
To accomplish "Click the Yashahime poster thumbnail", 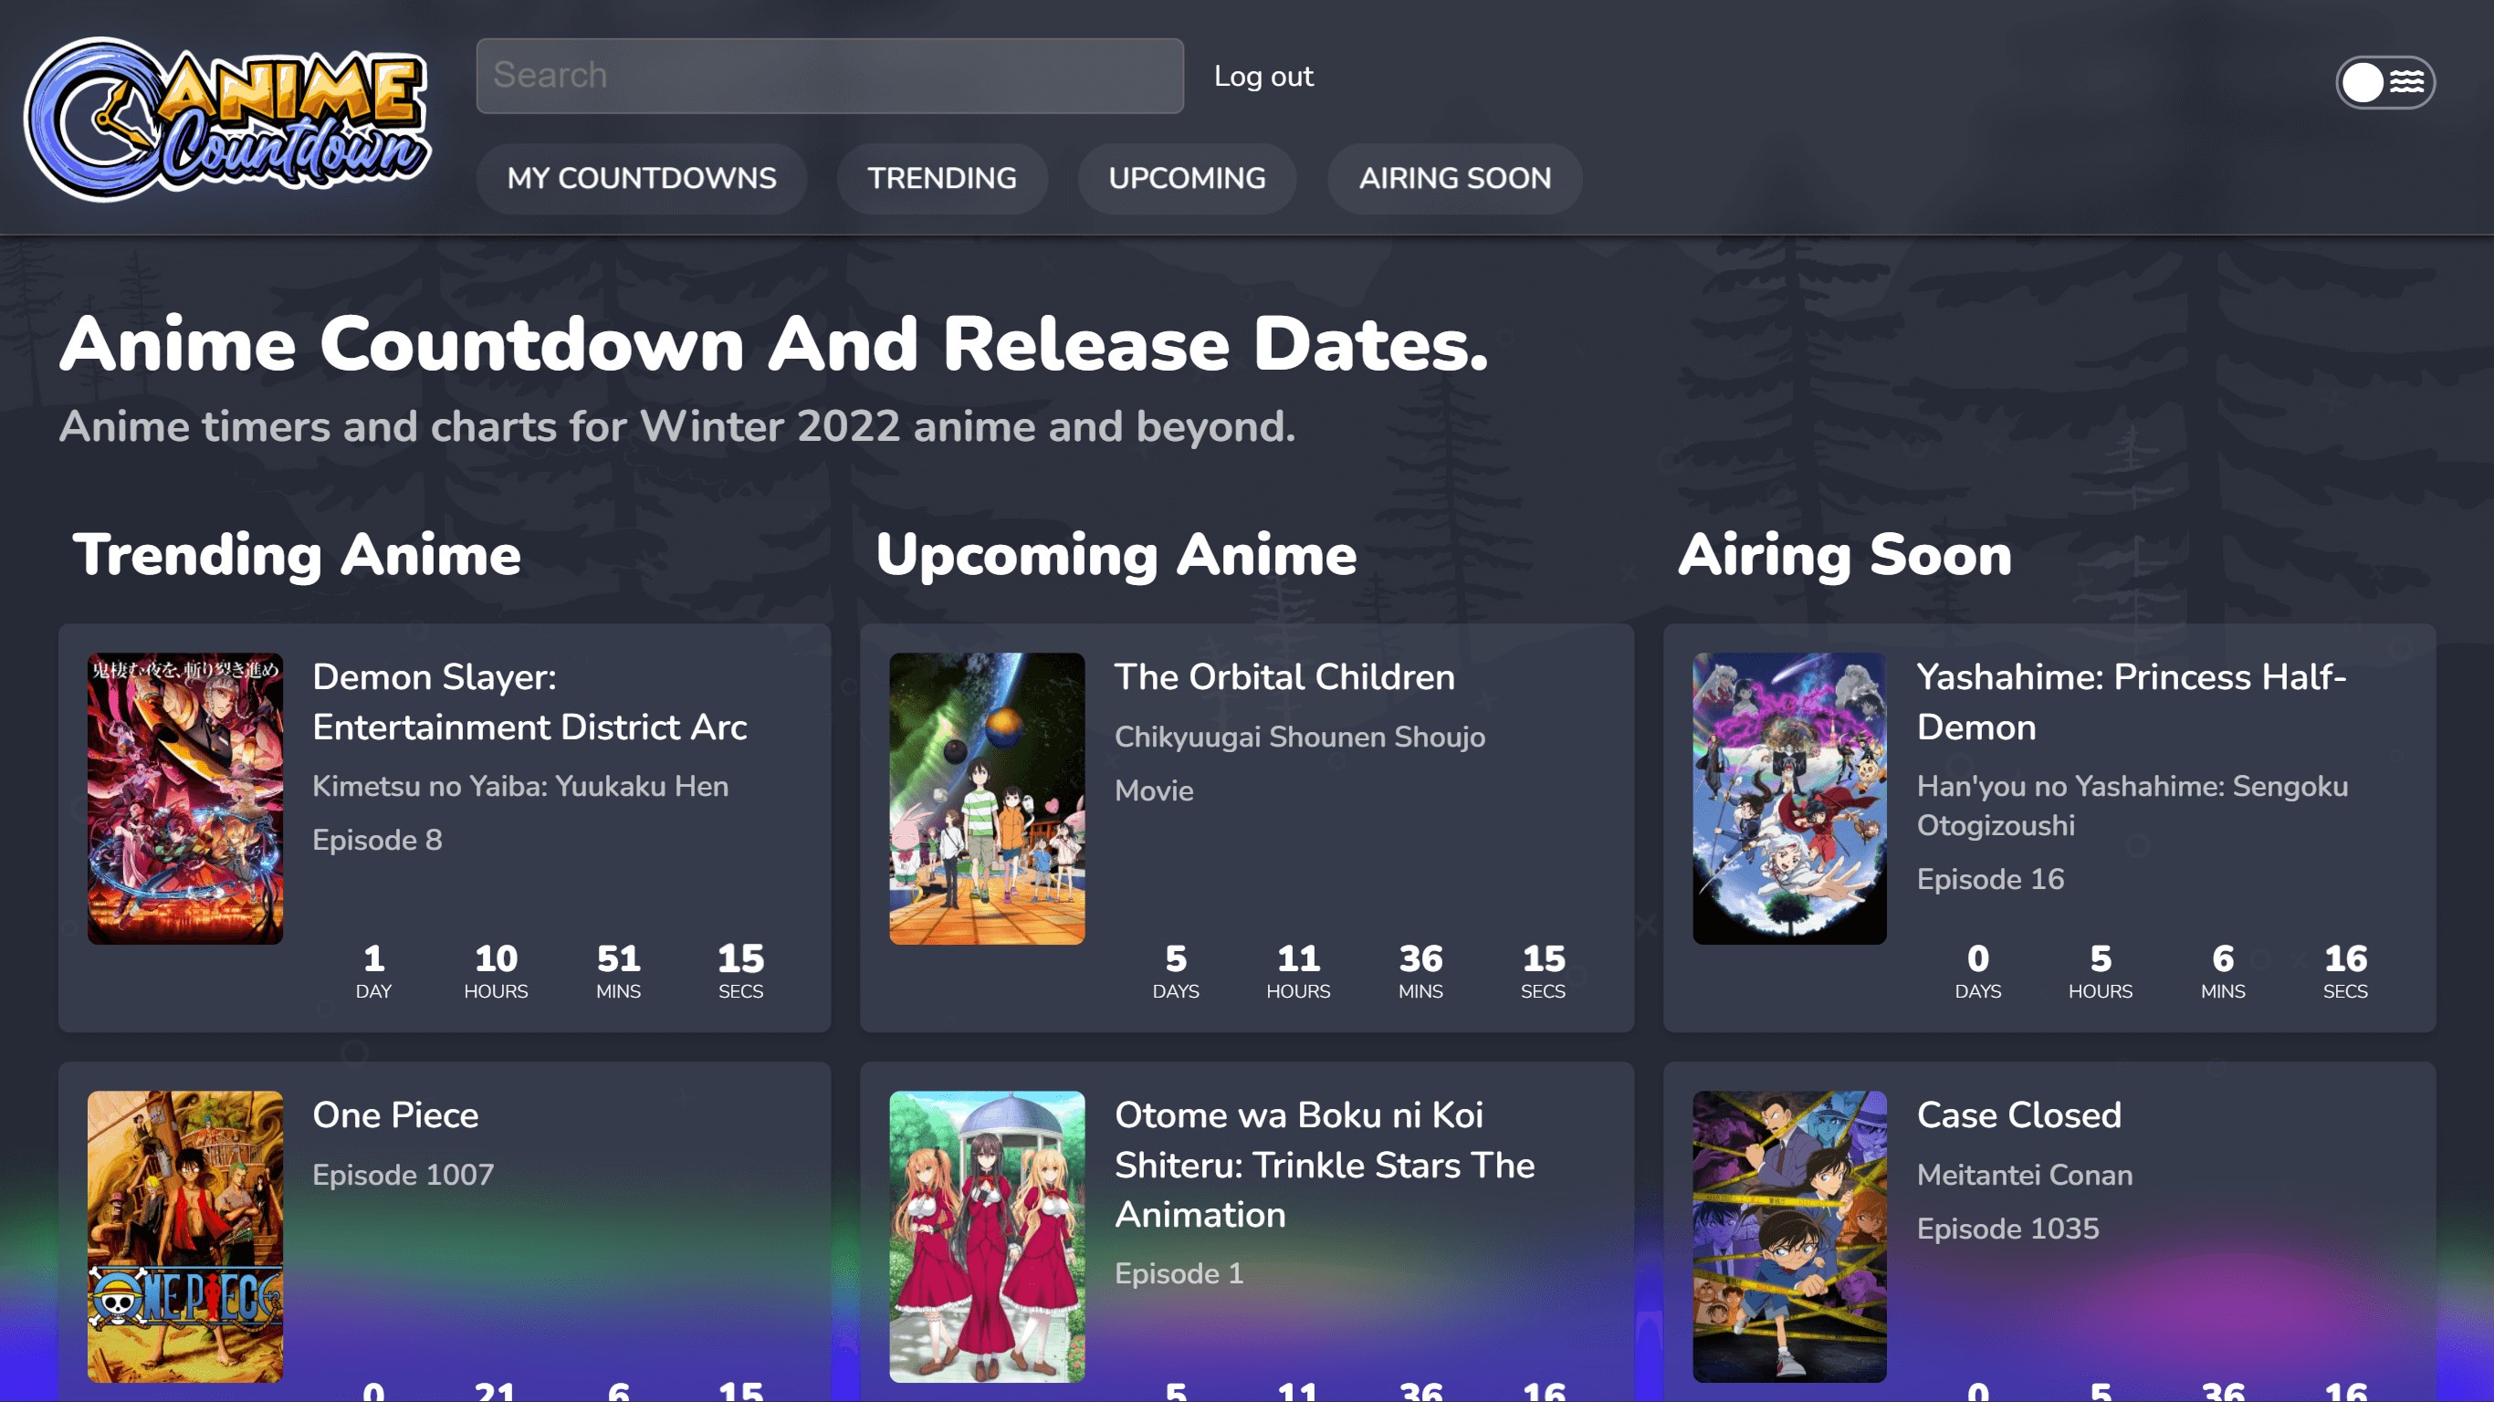I will coord(1788,798).
